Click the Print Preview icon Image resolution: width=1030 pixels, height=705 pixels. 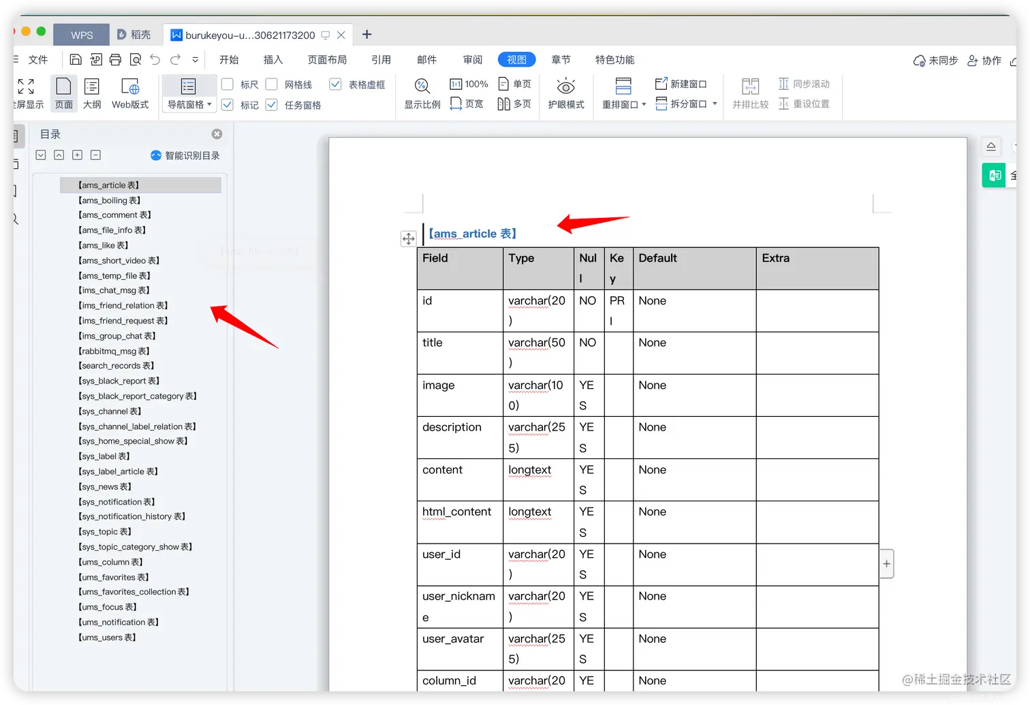pos(136,60)
